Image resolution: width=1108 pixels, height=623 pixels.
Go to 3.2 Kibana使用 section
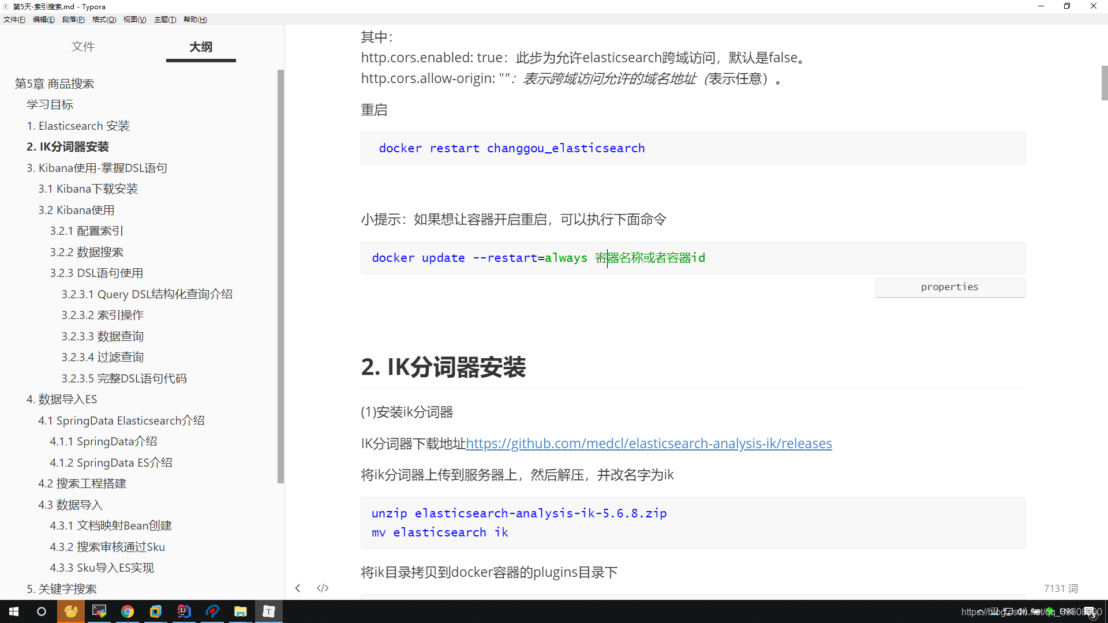pyautogui.click(x=76, y=210)
